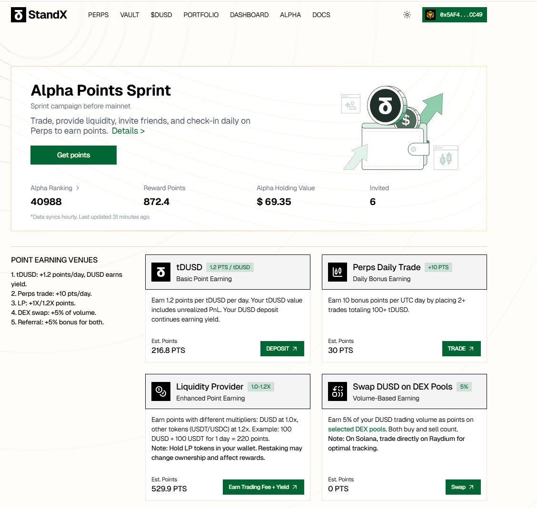Click the Swap button

(463, 487)
